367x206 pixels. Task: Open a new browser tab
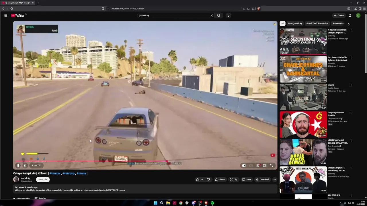pyautogui.click(x=38, y=3)
